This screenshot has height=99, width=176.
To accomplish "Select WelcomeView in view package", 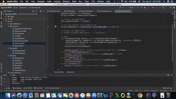I will [x=20, y=70].
